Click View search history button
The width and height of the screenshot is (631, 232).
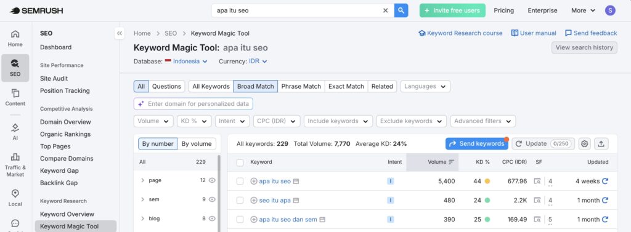point(584,47)
